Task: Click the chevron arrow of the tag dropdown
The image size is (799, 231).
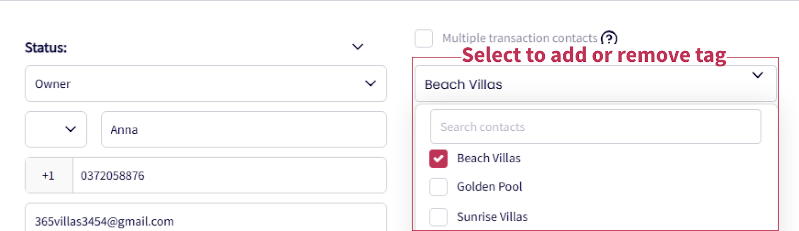Action: (x=758, y=75)
